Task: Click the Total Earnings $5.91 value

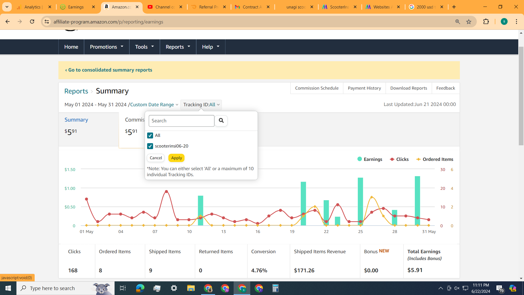Action: (415, 270)
